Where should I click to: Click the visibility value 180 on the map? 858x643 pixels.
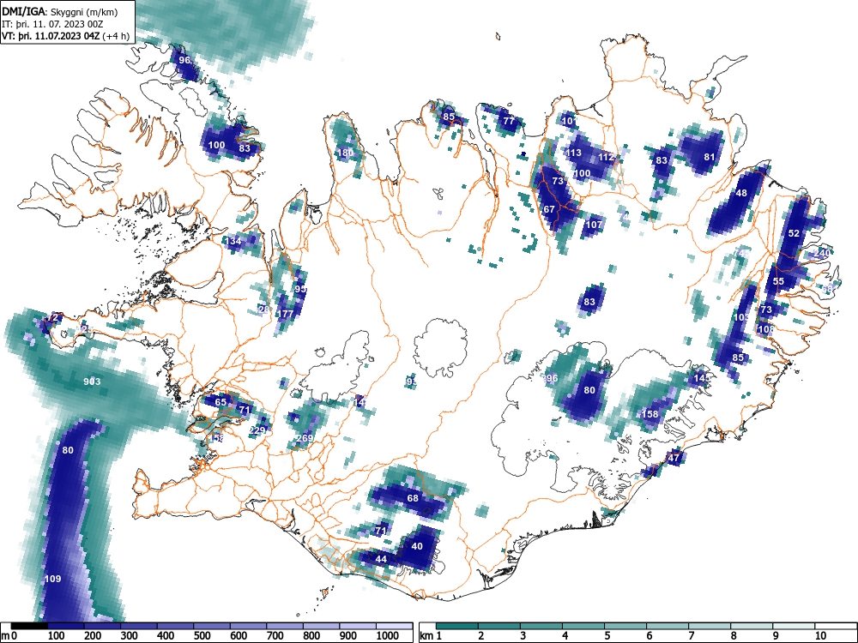click(x=345, y=153)
